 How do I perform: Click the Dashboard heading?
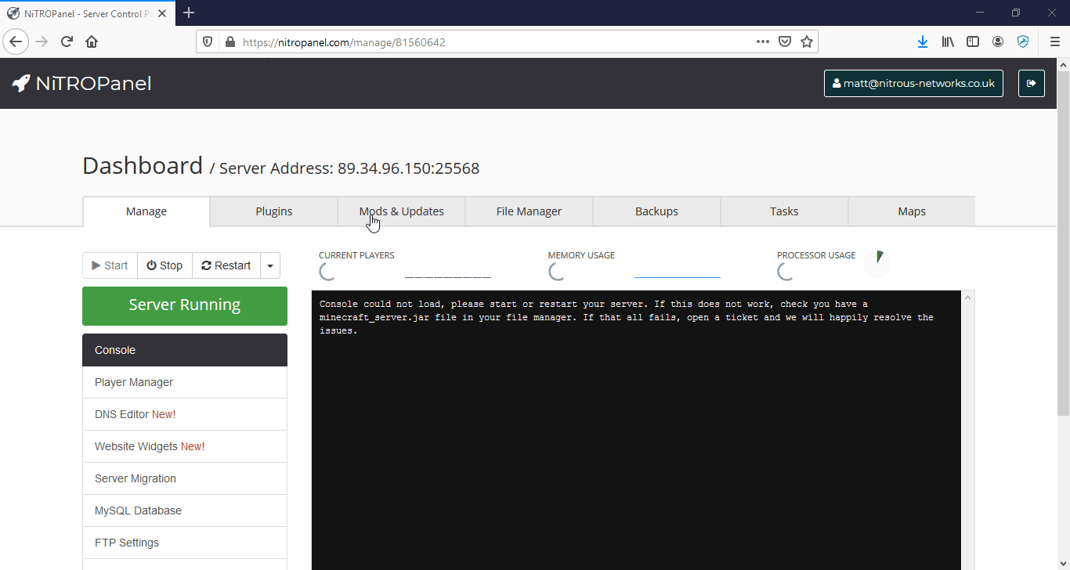143,165
